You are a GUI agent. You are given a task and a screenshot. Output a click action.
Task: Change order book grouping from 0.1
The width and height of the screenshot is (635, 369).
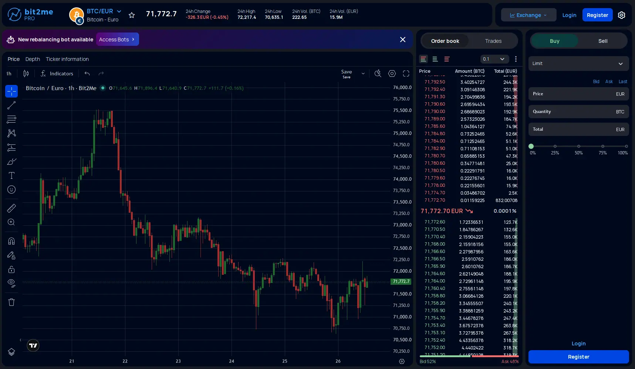click(494, 59)
